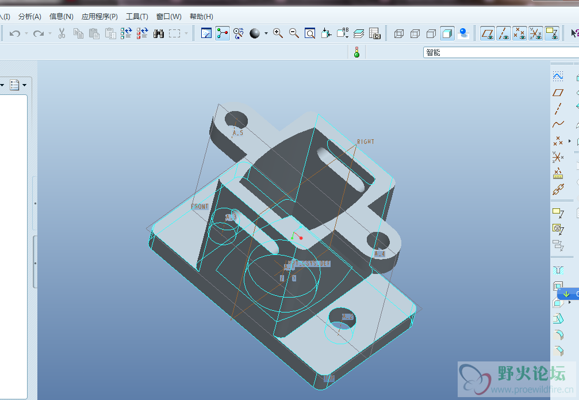This screenshot has width=579, height=400.
Task: Click the Paste Special icon
Action: tap(110, 33)
